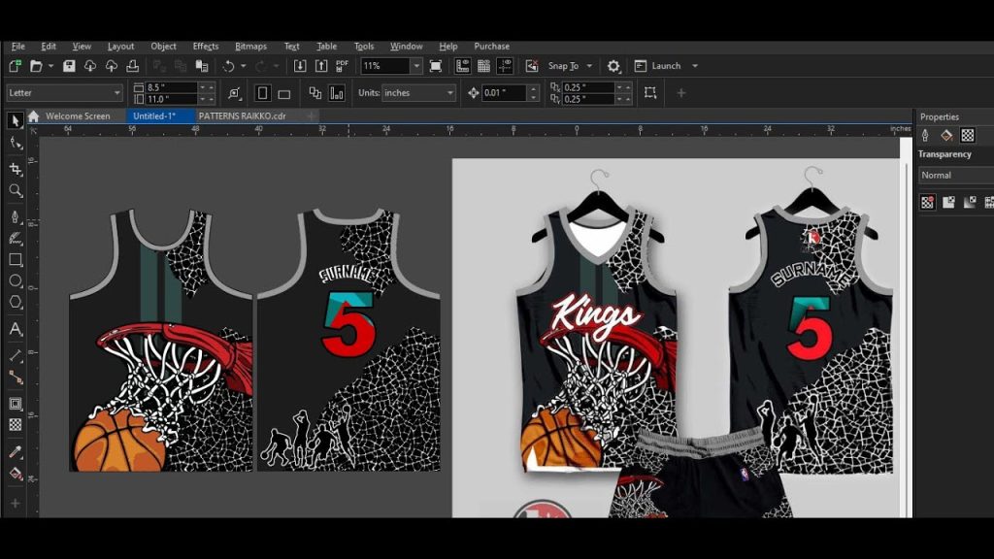The height and width of the screenshot is (559, 994).
Task: Click the Fill bucket tab in Properties
Action: pos(946,135)
